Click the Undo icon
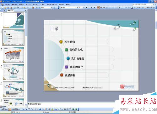157x114 pixels. click(x=28, y=7)
